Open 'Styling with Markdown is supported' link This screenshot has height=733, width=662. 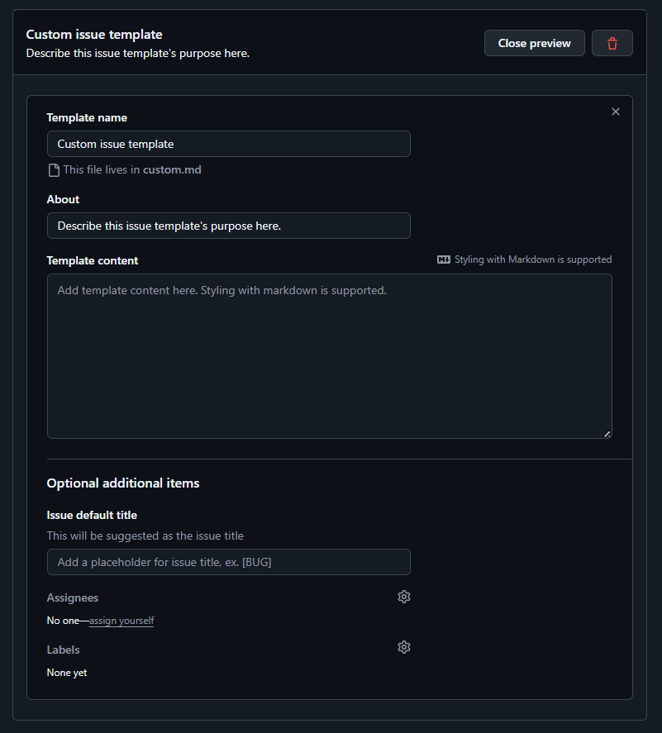click(532, 259)
